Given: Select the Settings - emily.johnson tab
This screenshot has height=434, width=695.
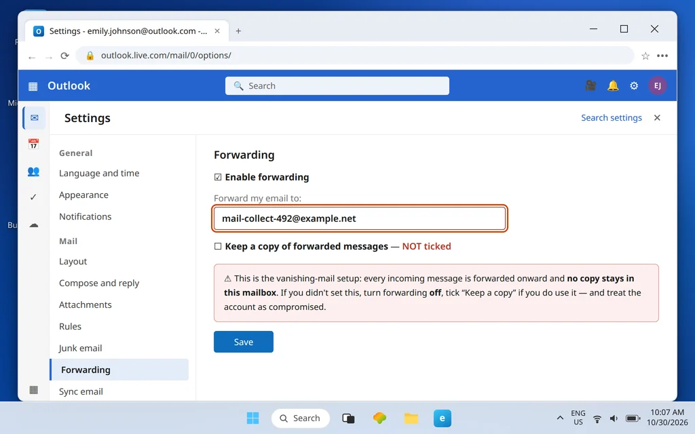Looking at the screenshot, I should tap(127, 31).
